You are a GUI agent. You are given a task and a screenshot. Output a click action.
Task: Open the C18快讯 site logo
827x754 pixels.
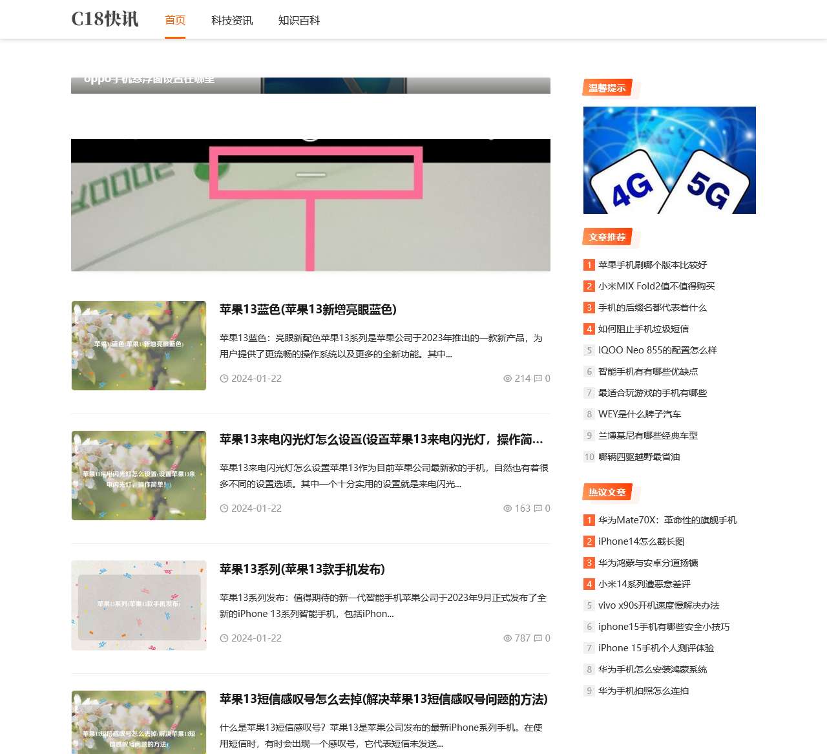click(x=105, y=19)
